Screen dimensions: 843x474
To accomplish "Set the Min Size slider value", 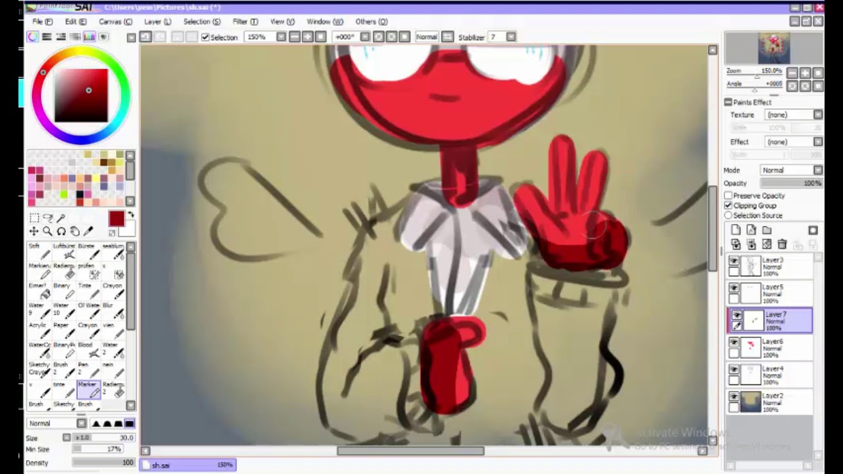I will pyautogui.click(x=97, y=449).
